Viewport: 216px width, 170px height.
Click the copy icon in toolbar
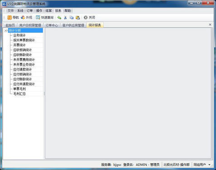(72, 18)
